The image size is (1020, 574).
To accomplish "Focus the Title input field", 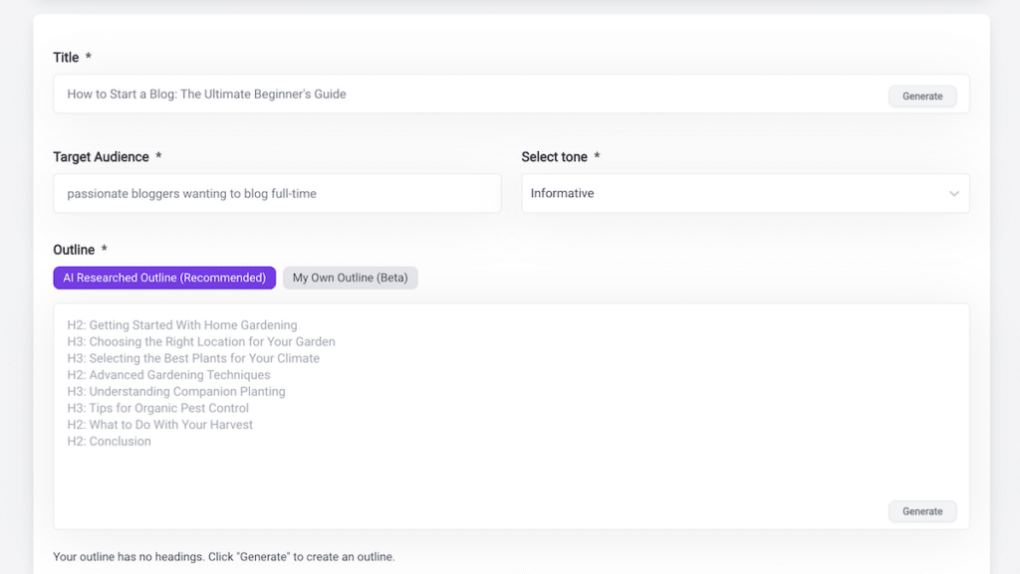I will pos(468,95).
